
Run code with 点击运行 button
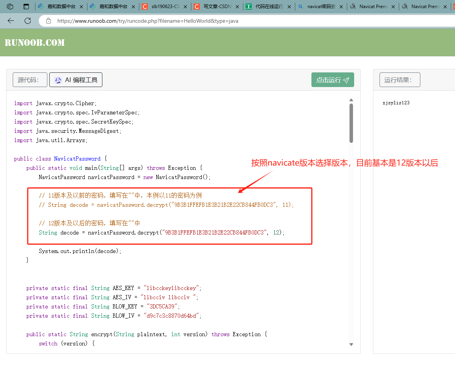333,80
